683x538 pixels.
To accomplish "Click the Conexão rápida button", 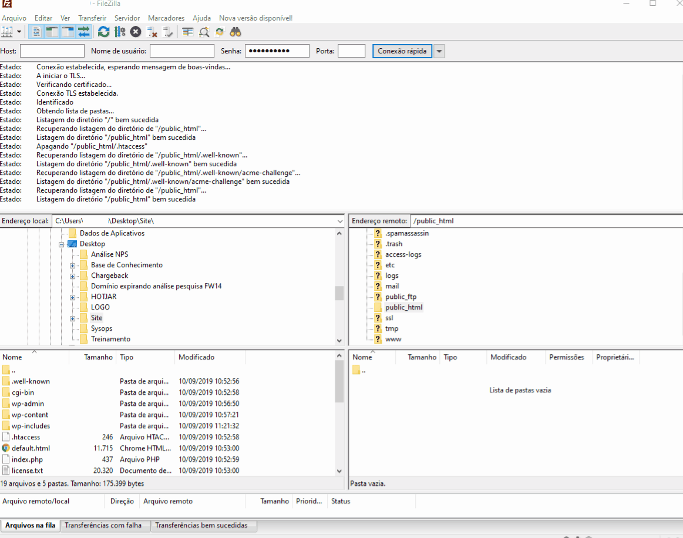I will click(402, 51).
